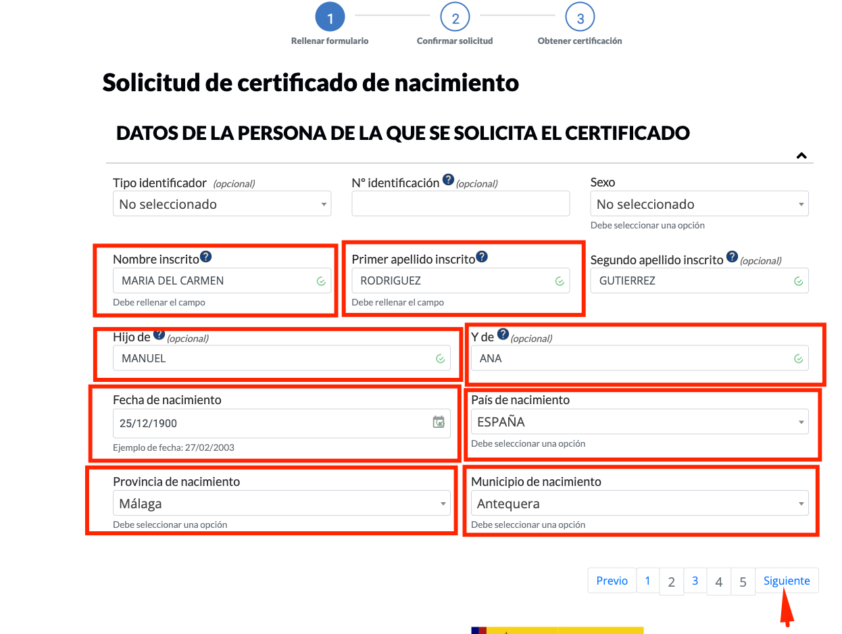
Task: Go to step 1 Rellenar formulario
Action: coord(330,18)
